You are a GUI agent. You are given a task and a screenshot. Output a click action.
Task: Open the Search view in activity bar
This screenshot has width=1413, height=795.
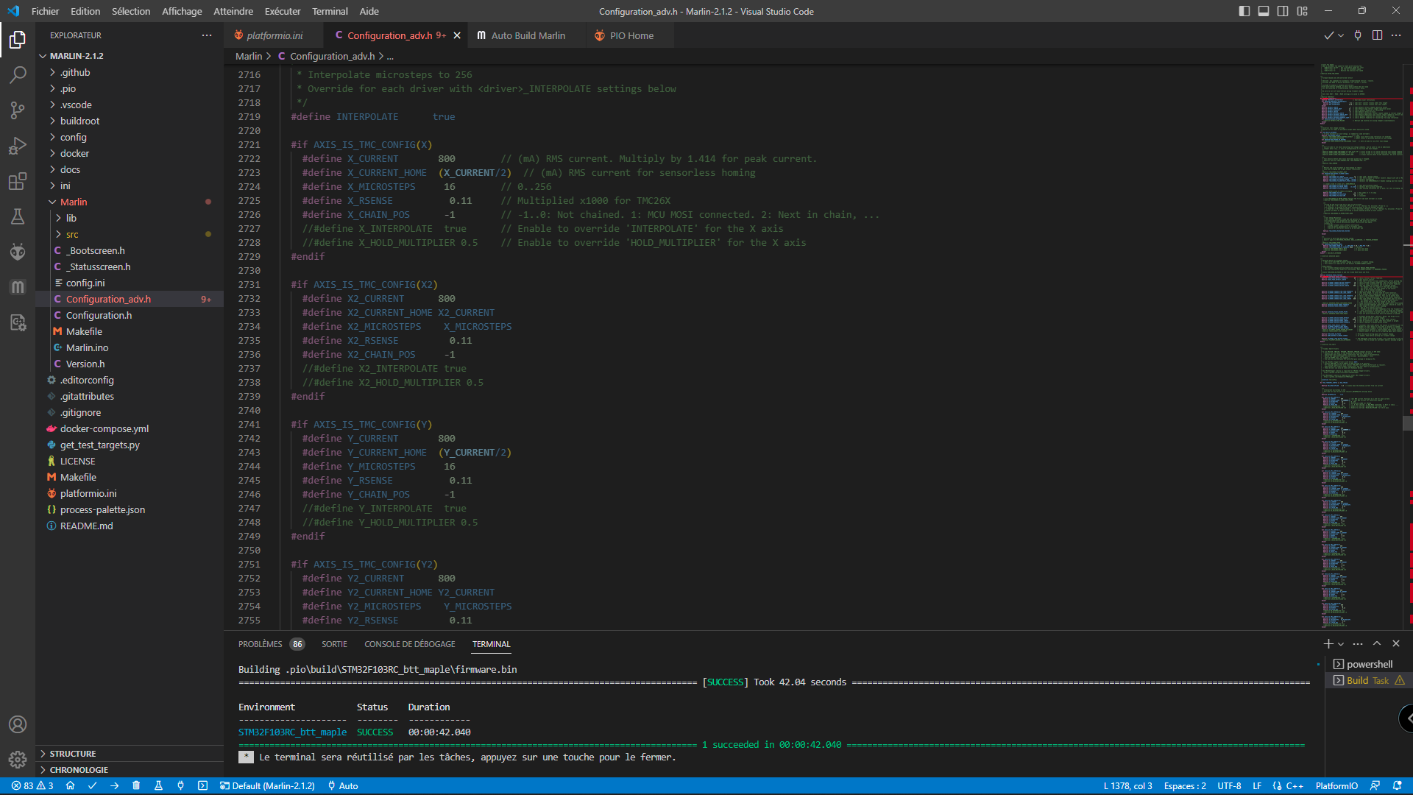tap(18, 75)
